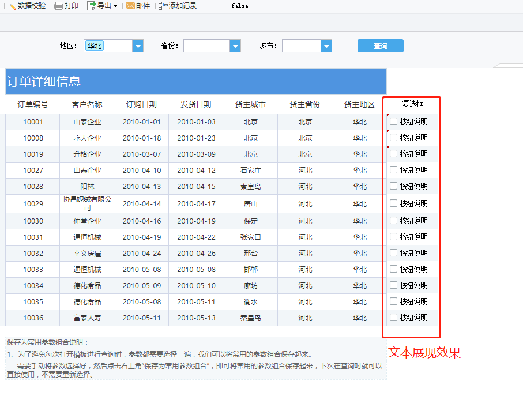Click the false text in toolbar

239,6
